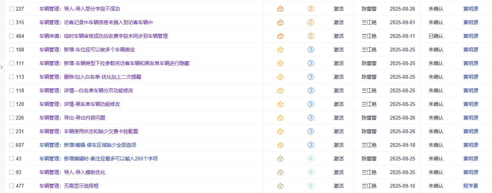The height and width of the screenshot is (193, 492).
Task: Click priority 3 circle icon for bug 111
Action: coord(311,63)
